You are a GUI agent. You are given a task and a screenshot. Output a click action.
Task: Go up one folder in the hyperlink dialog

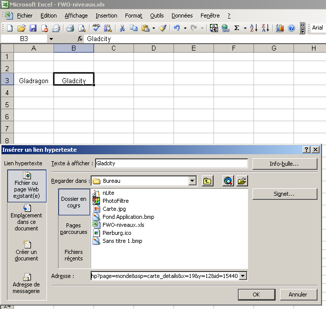(x=207, y=181)
